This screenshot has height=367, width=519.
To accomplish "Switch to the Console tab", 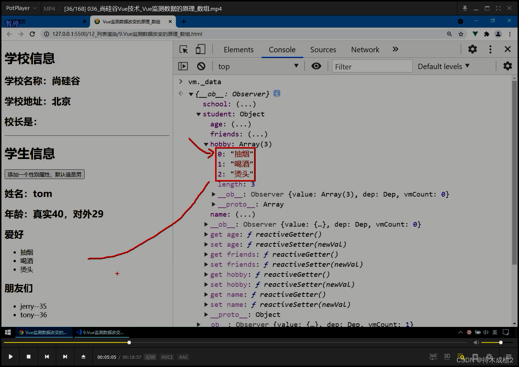I will pos(282,49).
